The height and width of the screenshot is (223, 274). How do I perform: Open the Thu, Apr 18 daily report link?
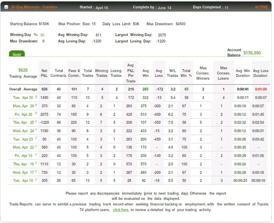click(24, 164)
